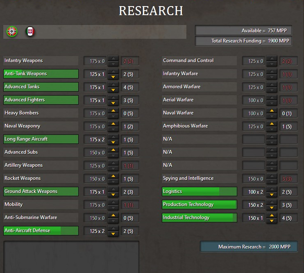Select the Naval Weaponry research row

(41, 126)
